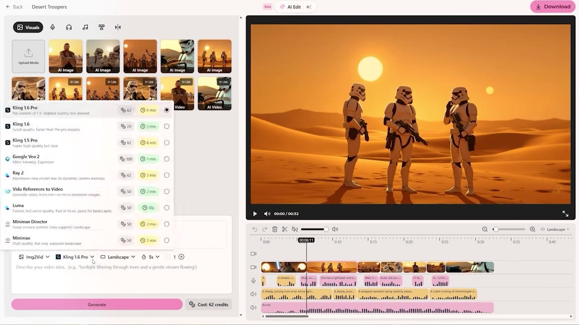Select the Ray 2 radio button
The height and width of the screenshot is (325, 579).
[x=167, y=175]
